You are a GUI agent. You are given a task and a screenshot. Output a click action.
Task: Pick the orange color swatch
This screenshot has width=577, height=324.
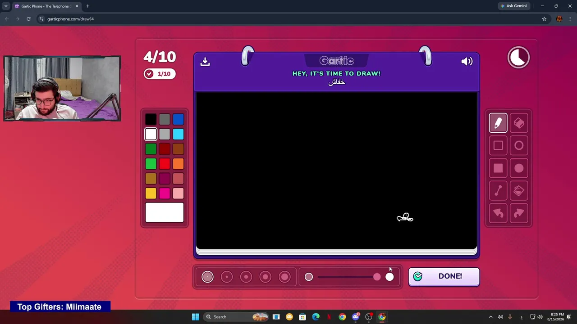178,164
